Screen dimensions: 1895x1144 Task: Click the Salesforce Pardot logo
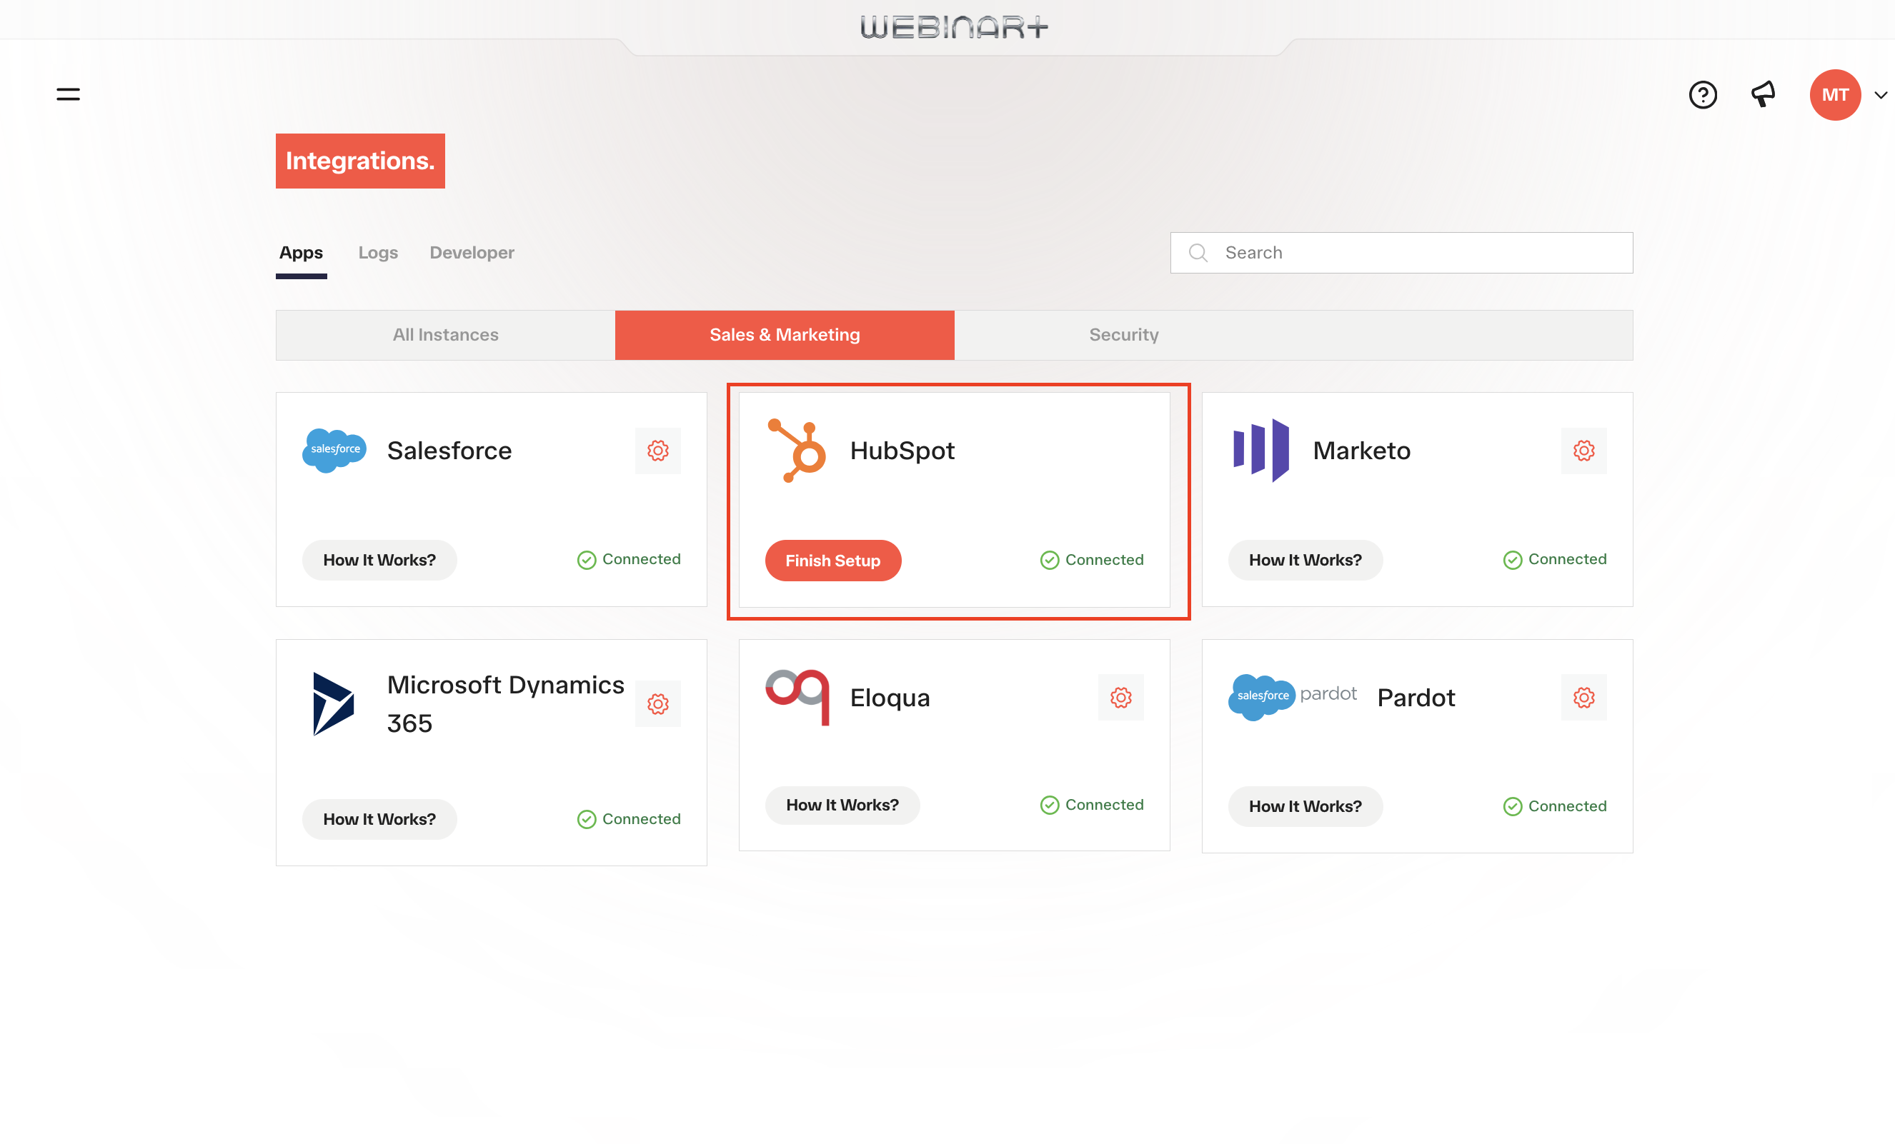(1293, 696)
